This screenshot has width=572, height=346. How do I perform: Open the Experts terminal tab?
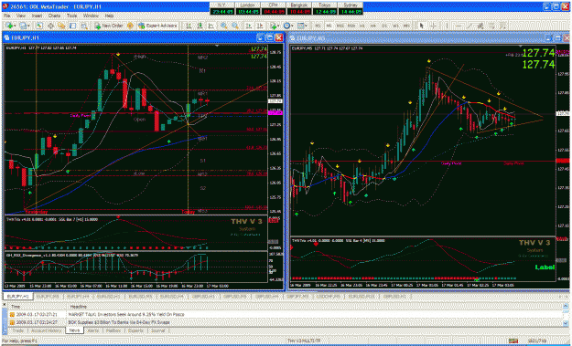click(x=135, y=330)
